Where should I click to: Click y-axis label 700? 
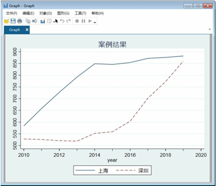(x=15, y=99)
